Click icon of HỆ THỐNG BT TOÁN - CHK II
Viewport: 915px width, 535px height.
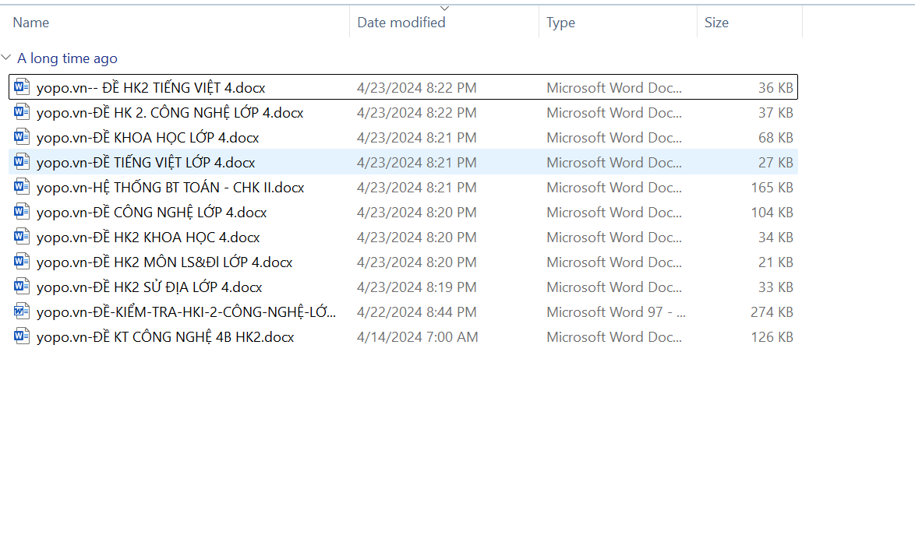tap(22, 187)
